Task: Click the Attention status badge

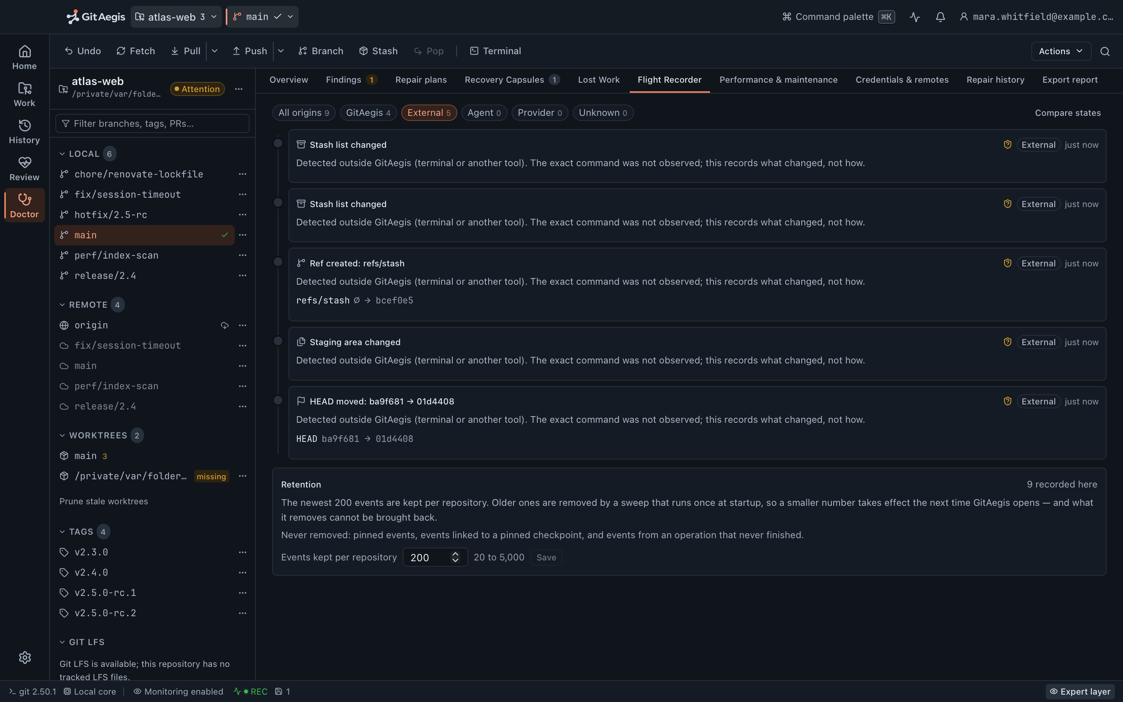Action: tap(197, 89)
